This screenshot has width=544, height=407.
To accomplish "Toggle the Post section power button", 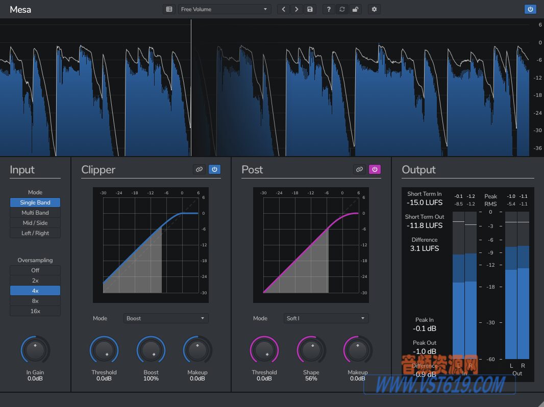I will pos(375,169).
